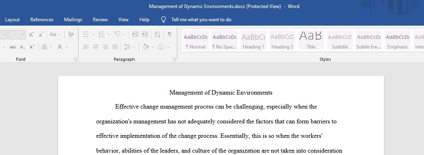Toggle superscript formatting
The width and height of the screenshot is (424, 155).
pos(32,47)
